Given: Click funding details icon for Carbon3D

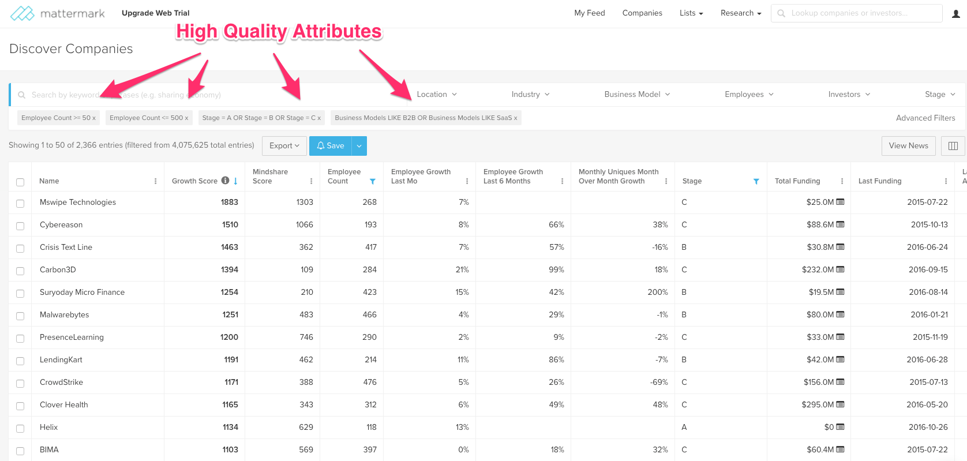Looking at the screenshot, I should coord(840,269).
